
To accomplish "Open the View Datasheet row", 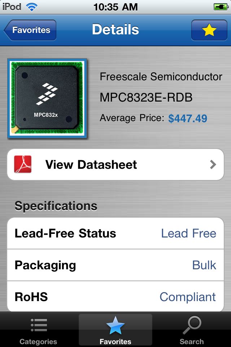I will pyautogui.click(x=115, y=164).
